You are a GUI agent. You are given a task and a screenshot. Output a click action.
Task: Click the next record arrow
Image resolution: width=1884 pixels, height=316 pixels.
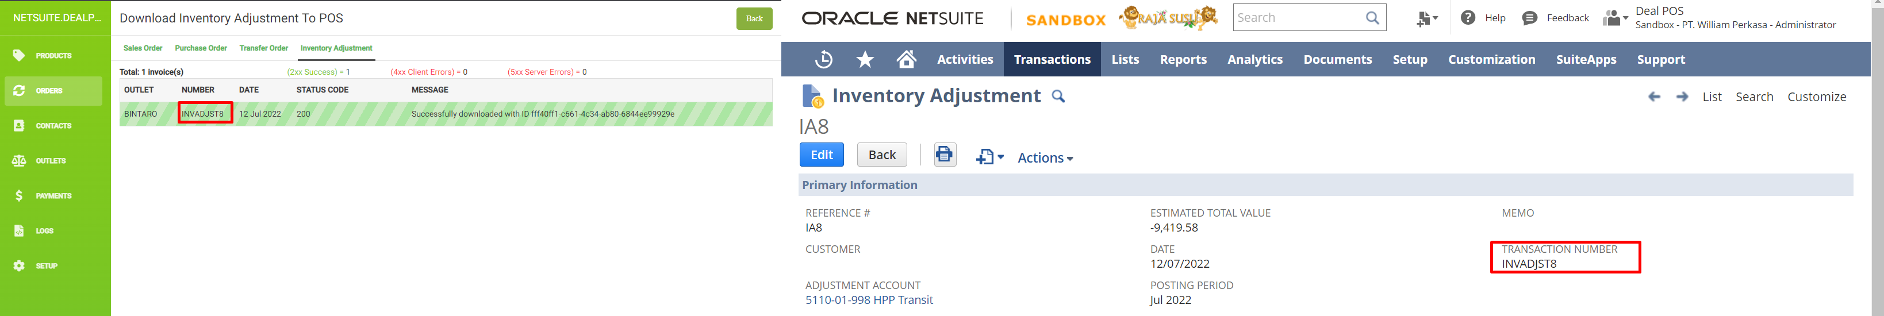coord(1682,97)
